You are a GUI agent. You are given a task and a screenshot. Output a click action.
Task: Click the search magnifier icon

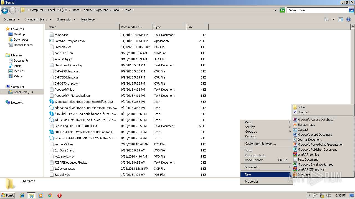coord(351,10)
